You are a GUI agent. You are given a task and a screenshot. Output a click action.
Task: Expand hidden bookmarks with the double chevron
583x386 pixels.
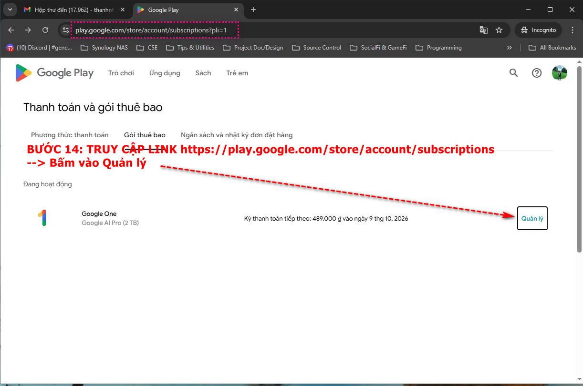pos(510,48)
